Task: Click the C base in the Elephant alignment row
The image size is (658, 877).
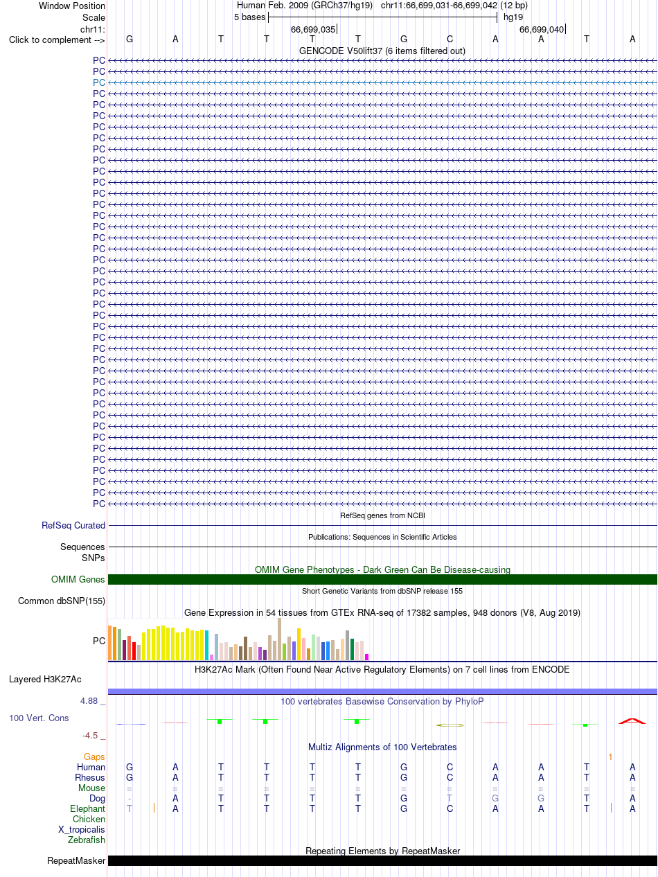Action: [x=450, y=808]
